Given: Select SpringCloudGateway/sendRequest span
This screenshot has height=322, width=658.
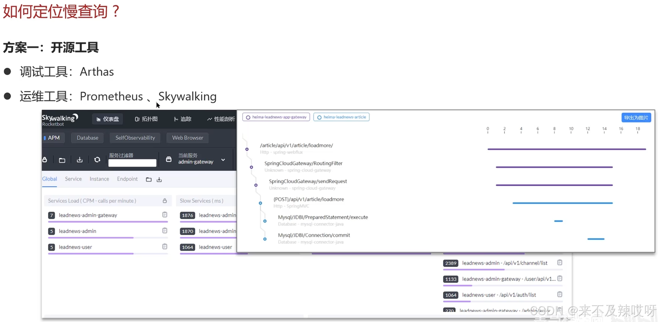Looking at the screenshot, I should 308,181.
